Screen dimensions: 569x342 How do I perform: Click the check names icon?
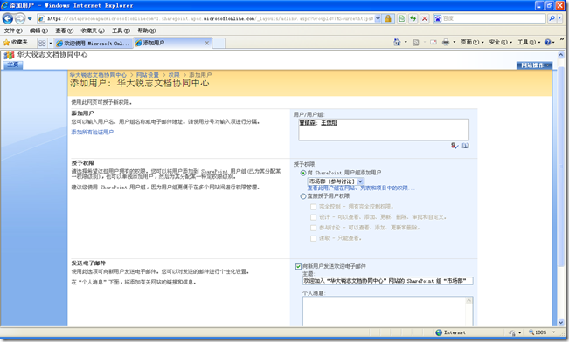point(455,146)
